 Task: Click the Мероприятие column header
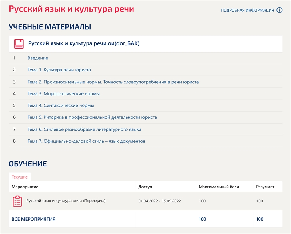click(25, 187)
